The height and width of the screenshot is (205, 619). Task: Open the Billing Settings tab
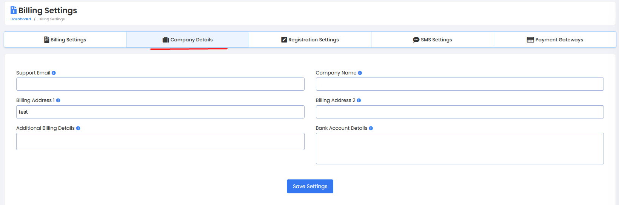click(x=65, y=40)
